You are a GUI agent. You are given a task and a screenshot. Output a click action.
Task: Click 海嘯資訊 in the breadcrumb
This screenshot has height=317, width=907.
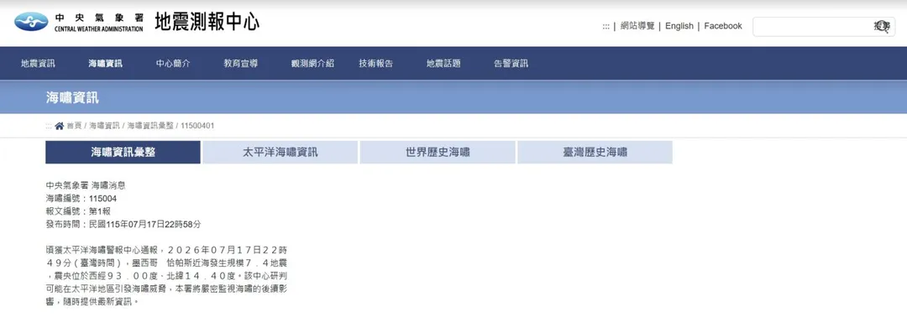(105, 126)
